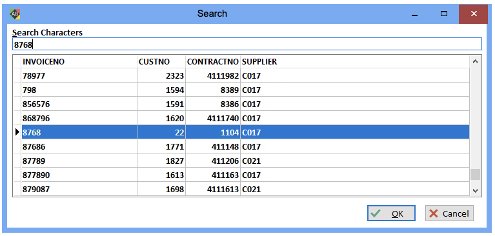Viewport: 495px width, 236px height.
Task: Click the SUPPLIER column header
Action: [355, 62]
